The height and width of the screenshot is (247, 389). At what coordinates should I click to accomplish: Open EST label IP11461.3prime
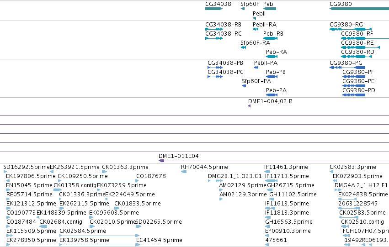(286, 167)
